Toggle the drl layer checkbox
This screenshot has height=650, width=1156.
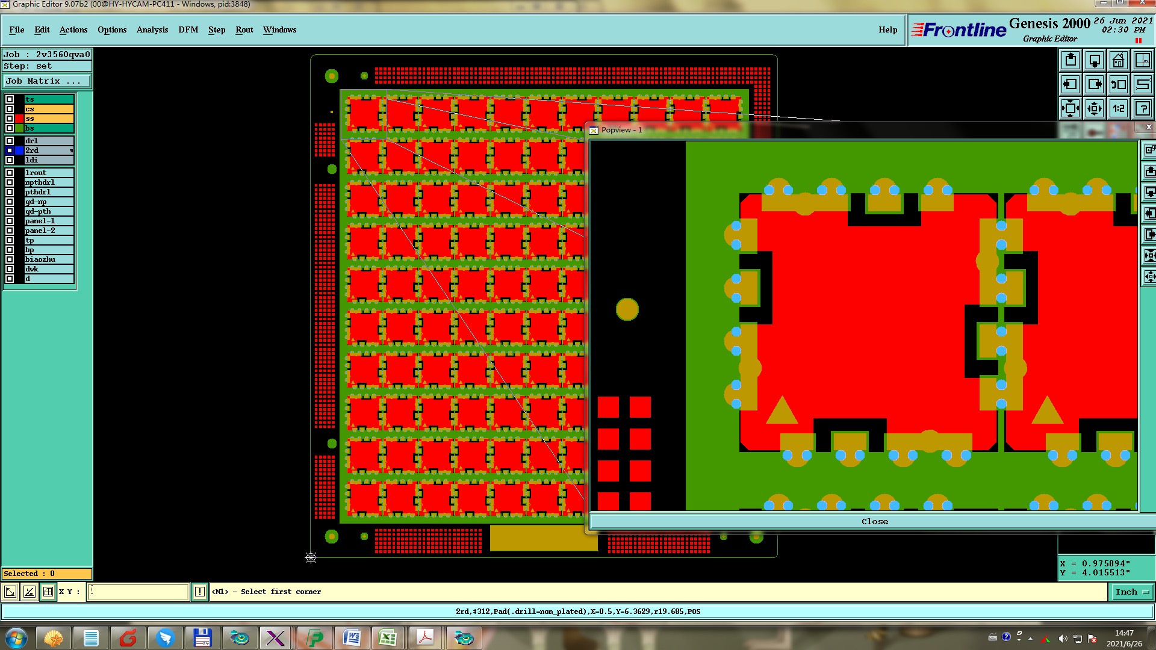(x=10, y=141)
